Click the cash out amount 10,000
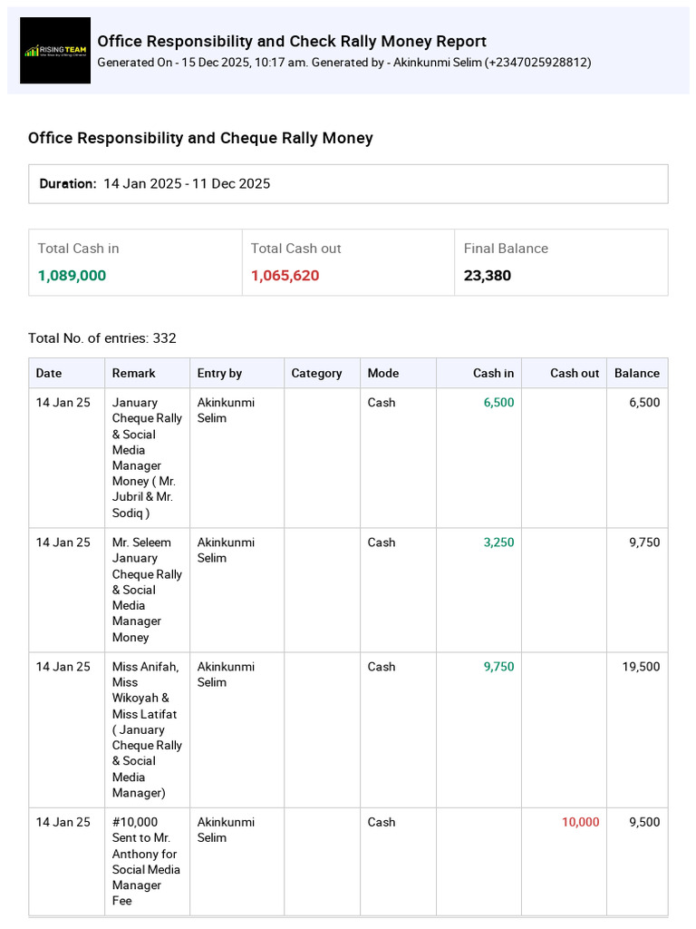Image resolution: width=696 pixels, height=929 pixels. pyautogui.click(x=581, y=822)
